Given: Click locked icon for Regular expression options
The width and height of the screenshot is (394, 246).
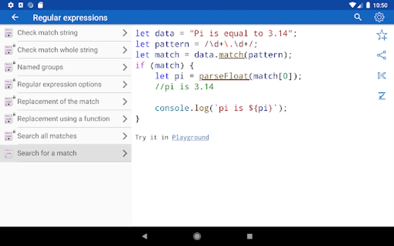Looking at the screenshot, I should pyautogui.click(x=10, y=84).
